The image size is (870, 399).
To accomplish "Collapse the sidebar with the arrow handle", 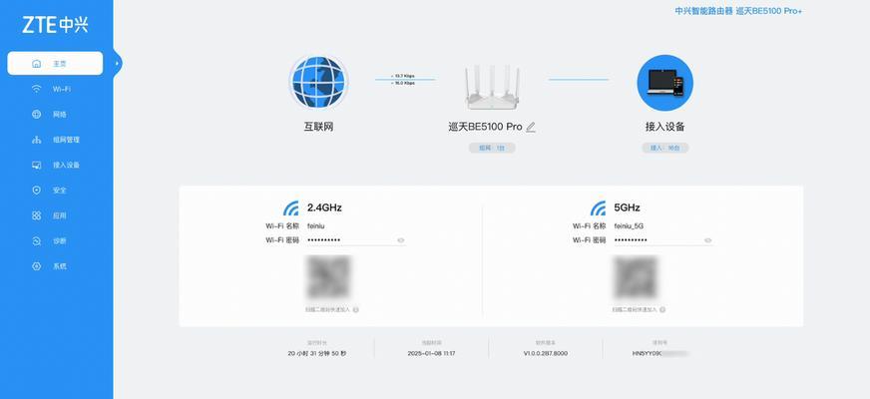I will click(x=117, y=63).
